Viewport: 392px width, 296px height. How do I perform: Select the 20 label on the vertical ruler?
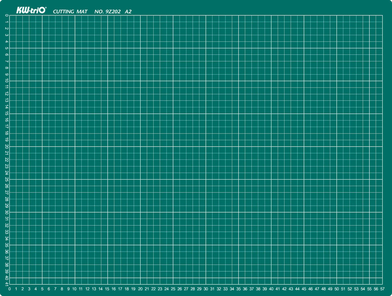pos(7,146)
